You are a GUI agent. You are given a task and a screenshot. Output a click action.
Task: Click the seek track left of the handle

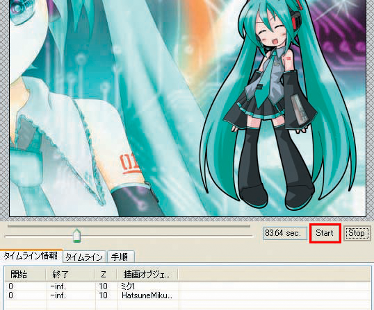[x=39, y=236]
